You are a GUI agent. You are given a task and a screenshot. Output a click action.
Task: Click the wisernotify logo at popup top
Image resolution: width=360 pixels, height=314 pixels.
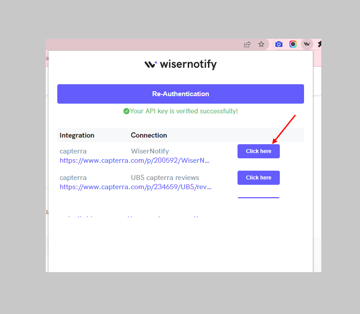pyautogui.click(x=181, y=64)
